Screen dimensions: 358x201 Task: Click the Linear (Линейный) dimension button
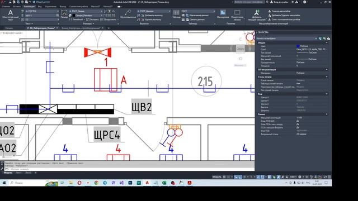(x=76, y=20)
